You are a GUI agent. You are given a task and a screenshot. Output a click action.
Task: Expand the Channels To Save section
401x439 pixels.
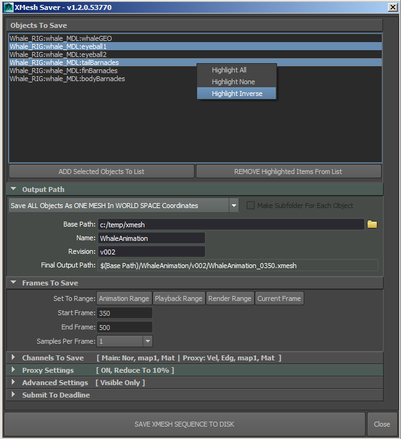coord(14,358)
